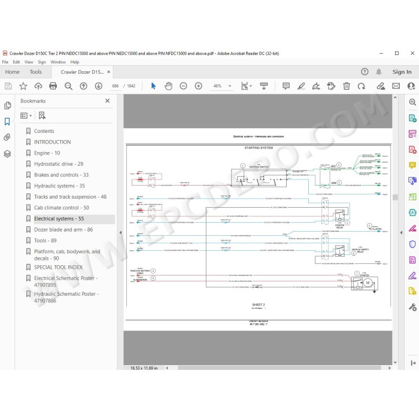Screen dimensions: 419x419
Task: Open the File menu
Action: click(5, 62)
